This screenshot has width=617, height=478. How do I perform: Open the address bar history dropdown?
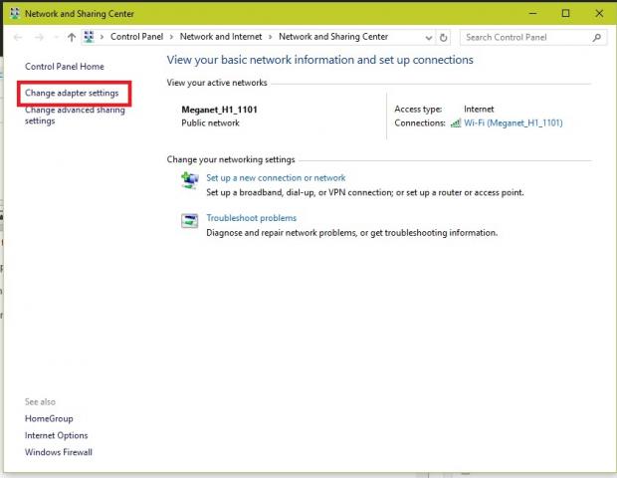point(427,38)
